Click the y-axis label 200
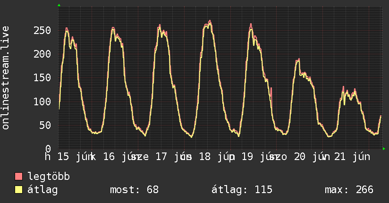This screenshot has height=203, width=389. pyautogui.click(x=42, y=54)
